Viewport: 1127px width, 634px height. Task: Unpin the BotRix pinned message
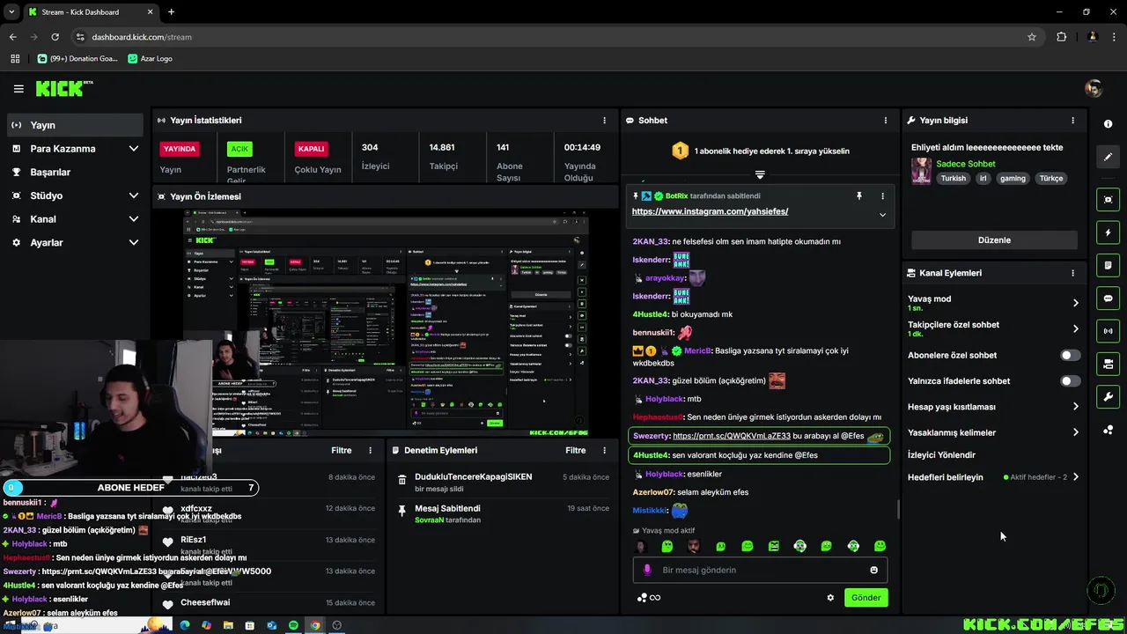(859, 195)
